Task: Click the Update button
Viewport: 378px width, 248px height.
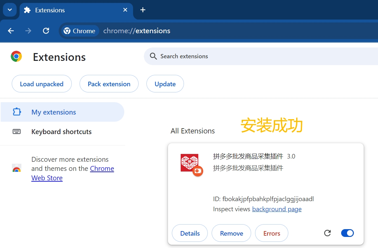Action: (x=165, y=84)
